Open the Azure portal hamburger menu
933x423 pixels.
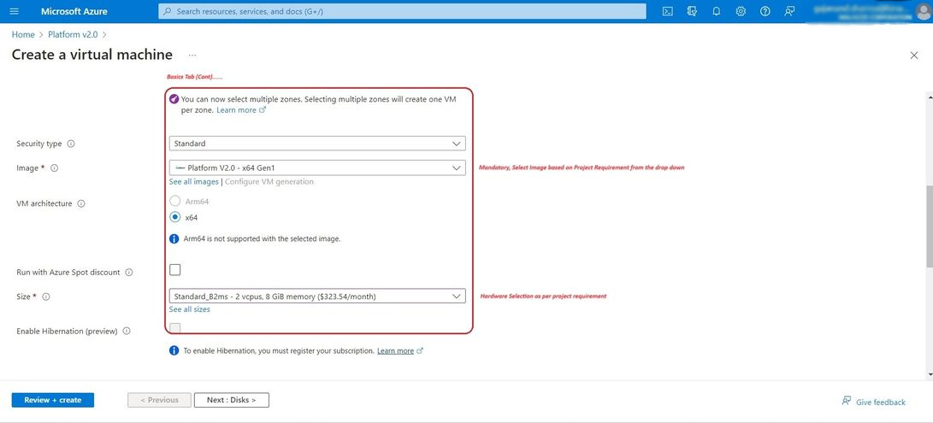click(15, 11)
